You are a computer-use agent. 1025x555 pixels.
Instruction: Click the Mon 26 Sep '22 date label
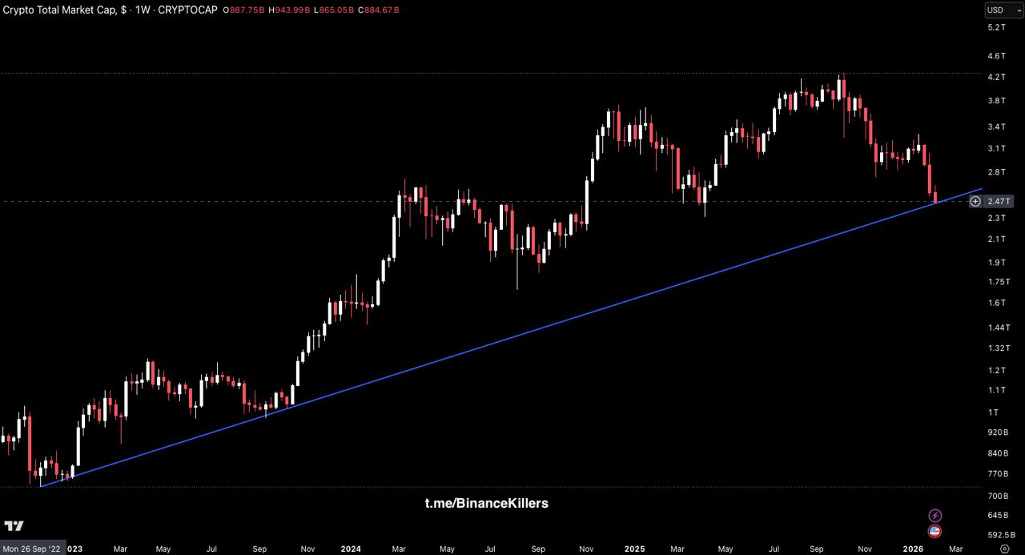[x=32, y=549]
